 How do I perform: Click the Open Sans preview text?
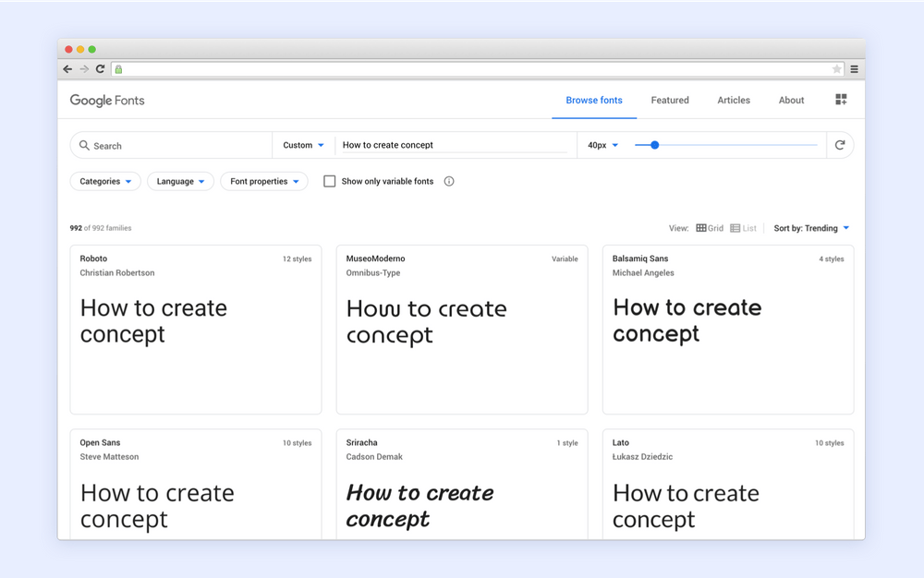click(157, 506)
